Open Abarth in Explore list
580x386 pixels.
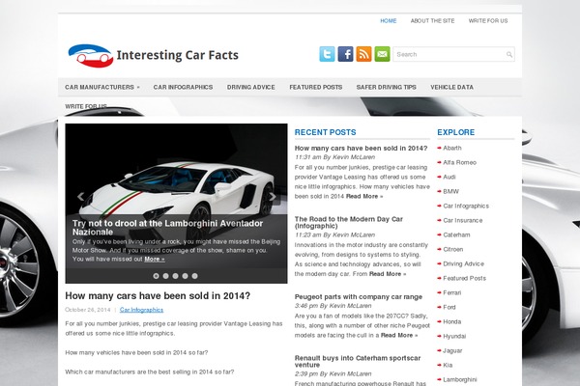pyautogui.click(x=452, y=148)
